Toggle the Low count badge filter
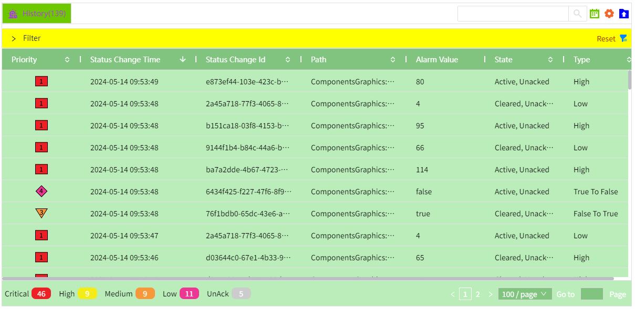Image resolution: width=635 pixels, height=309 pixels. pos(189,294)
